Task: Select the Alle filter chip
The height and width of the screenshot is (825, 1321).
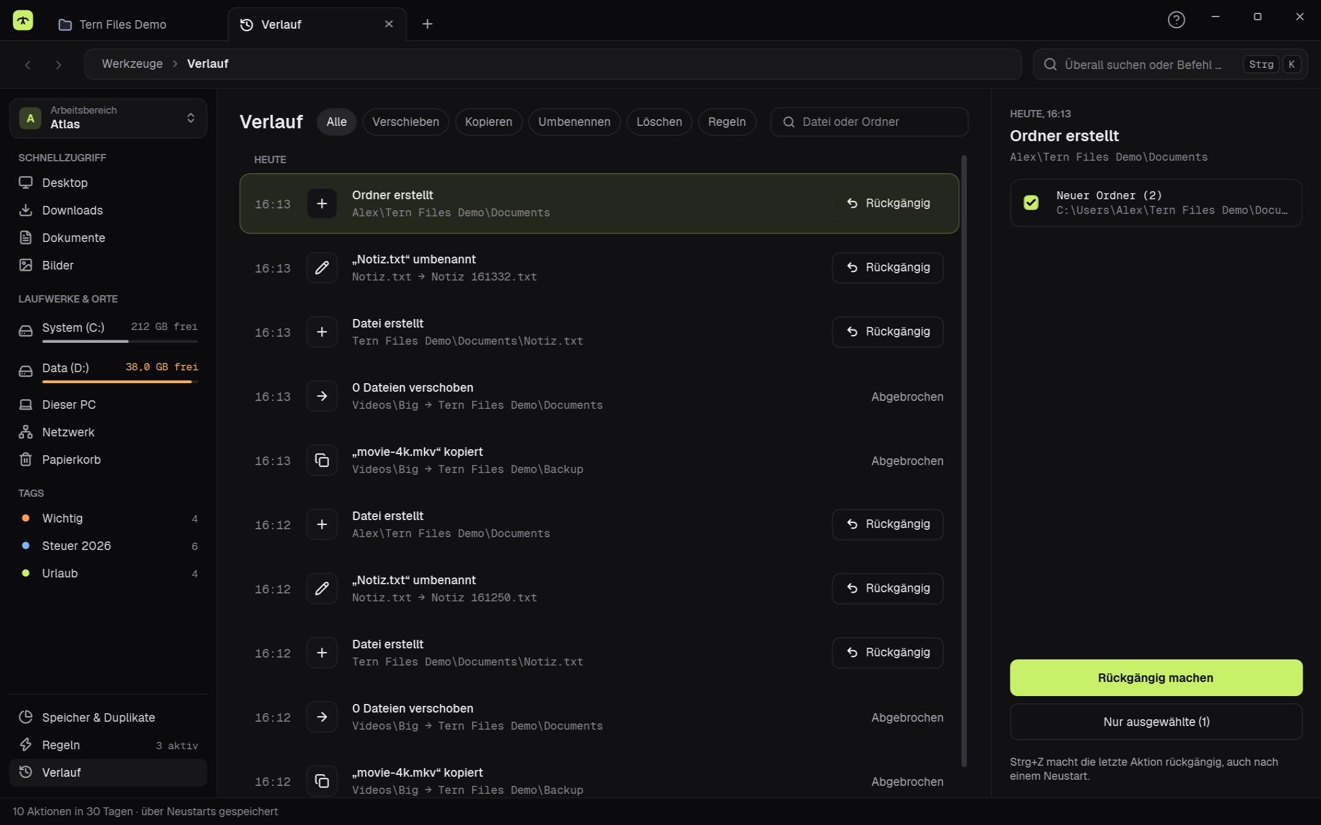Action: [x=336, y=122]
